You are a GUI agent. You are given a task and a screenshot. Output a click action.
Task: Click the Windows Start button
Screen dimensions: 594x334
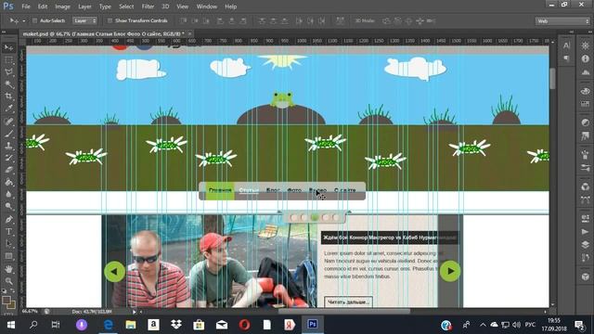[10, 325]
